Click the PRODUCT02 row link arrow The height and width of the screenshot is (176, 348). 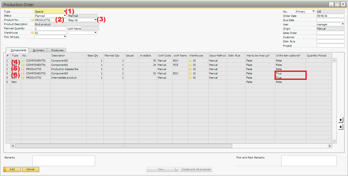23,78
